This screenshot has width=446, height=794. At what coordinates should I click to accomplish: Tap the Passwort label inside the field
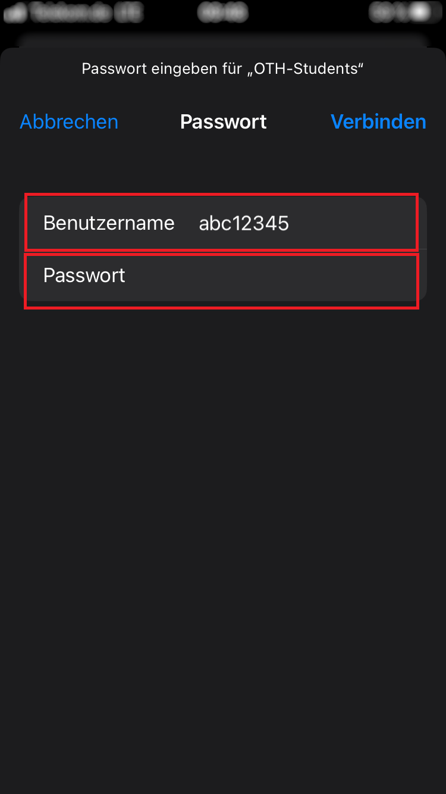pyautogui.click(x=84, y=276)
